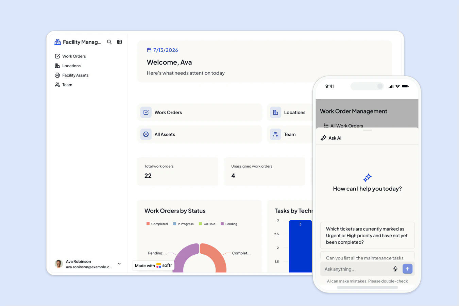Click the Softr logo in the badge
This screenshot has width=459, height=306.
pyautogui.click(x=164, y=266)
